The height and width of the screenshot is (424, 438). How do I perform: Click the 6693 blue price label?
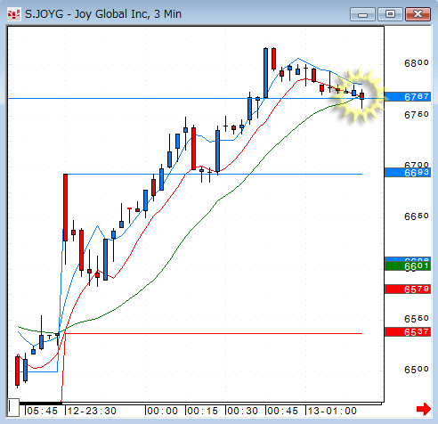[x=408, y=173]
